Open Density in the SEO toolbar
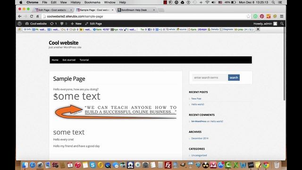 (x=213, y=29)
